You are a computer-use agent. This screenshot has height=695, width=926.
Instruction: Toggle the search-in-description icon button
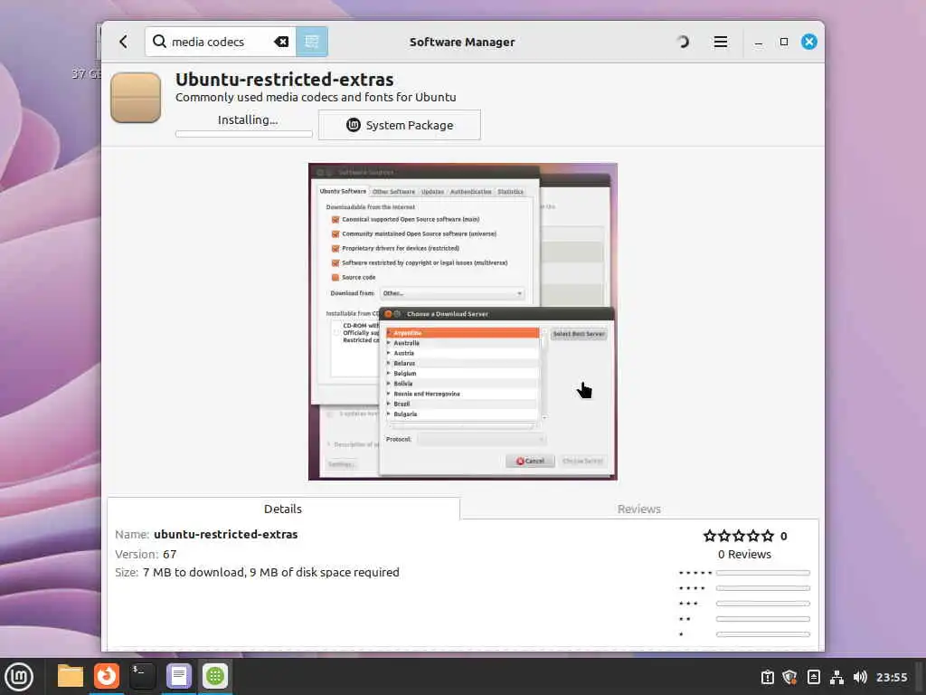pos(312,42)
